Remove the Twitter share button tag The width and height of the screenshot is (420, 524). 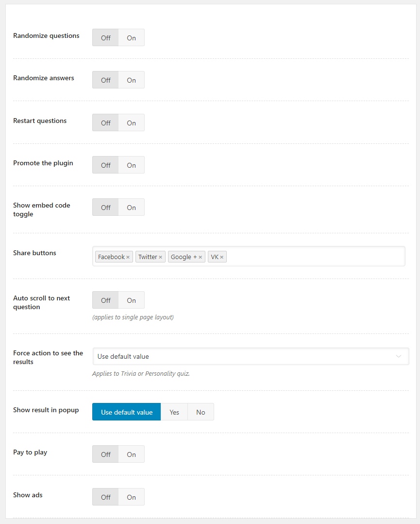160,257
